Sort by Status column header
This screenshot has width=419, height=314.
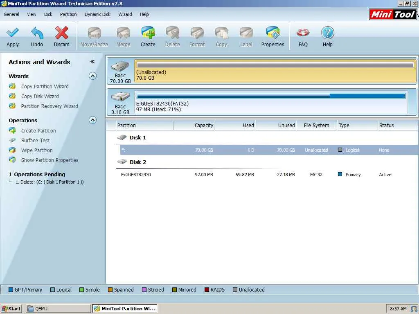398,125
